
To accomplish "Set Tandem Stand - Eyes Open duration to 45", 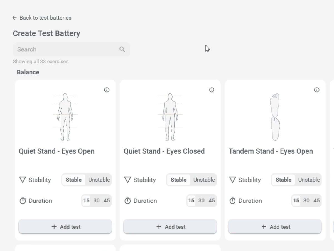I will pos(317,201).
